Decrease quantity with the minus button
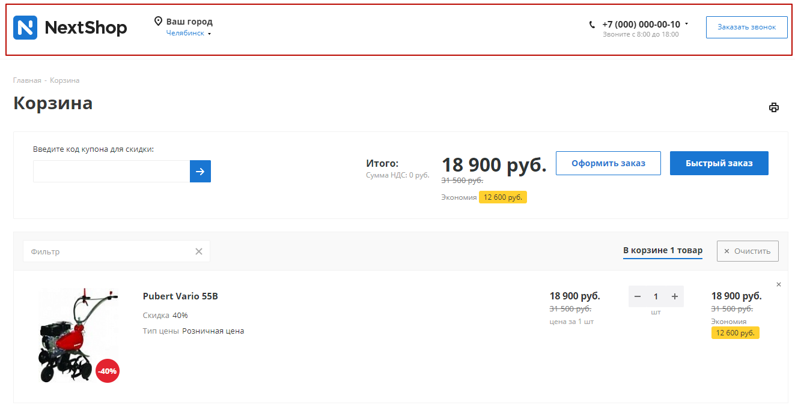Image resolution: width=795 pixels, height=408 pixels. tap(638, 296)
